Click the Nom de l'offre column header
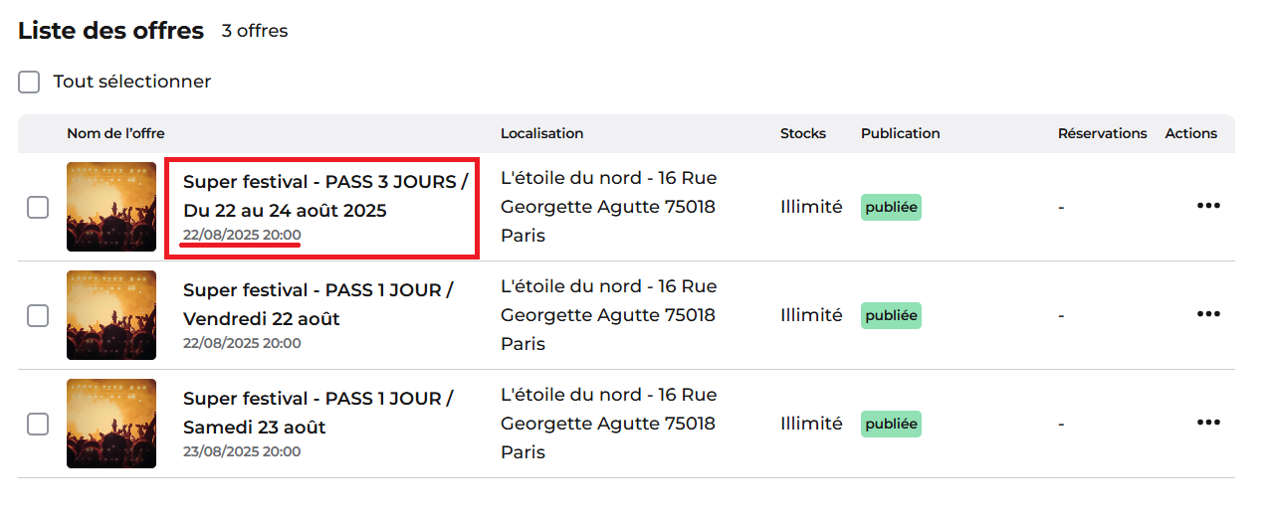 115,133
